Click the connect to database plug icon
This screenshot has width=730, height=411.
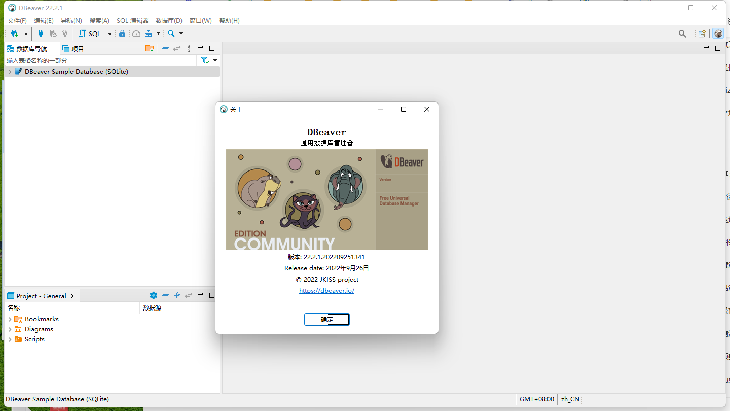(40, 33)
